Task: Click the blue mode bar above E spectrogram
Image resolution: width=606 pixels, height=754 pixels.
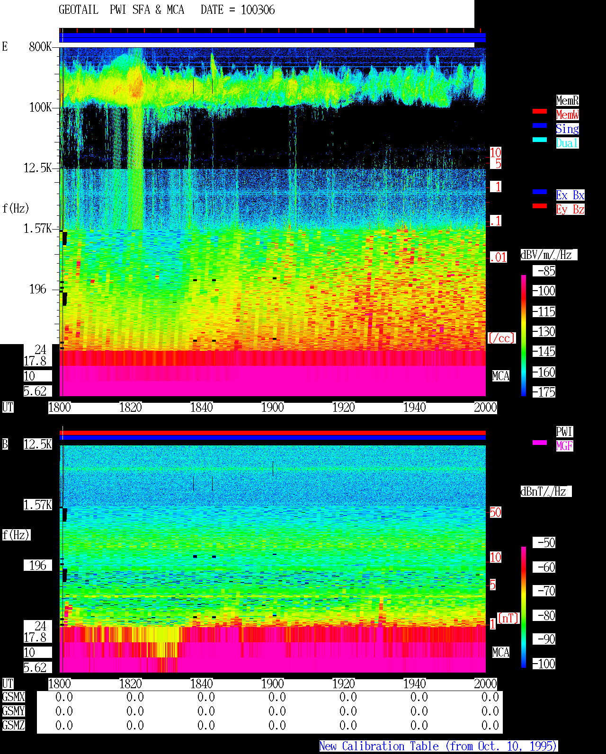Action: tap(272, 37)
